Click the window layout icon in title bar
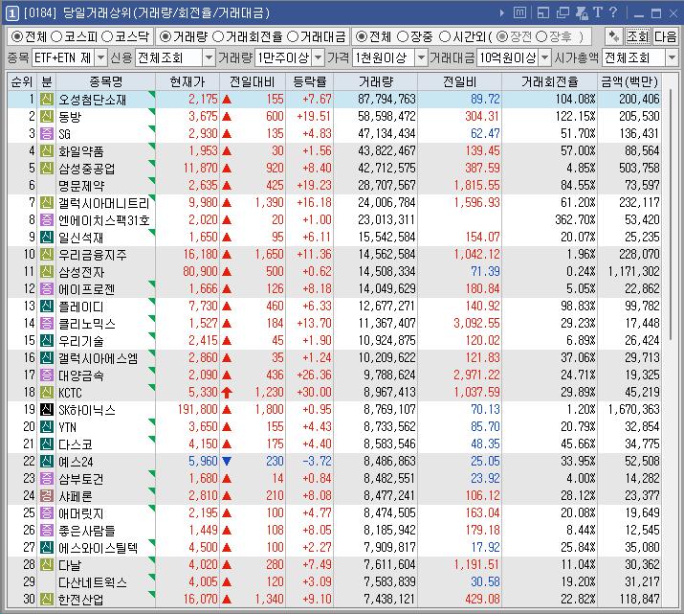The image size is (684, 614). 543,13
